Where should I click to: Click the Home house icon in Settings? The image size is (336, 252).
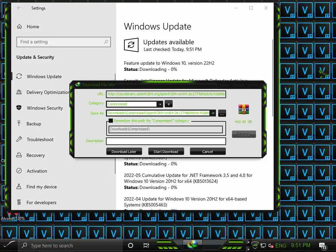[x=19, y=27]
